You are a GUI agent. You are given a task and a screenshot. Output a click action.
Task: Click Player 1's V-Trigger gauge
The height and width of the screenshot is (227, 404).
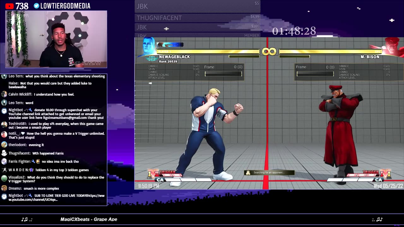click(x=171, y=175)
